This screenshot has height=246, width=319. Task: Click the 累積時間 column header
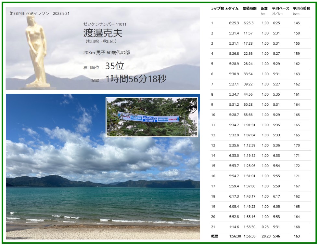coord(249,9)
